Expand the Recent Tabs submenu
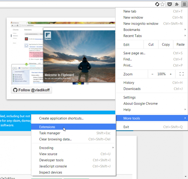This screenshot has height=179, width=188. [x=152, y=36]
